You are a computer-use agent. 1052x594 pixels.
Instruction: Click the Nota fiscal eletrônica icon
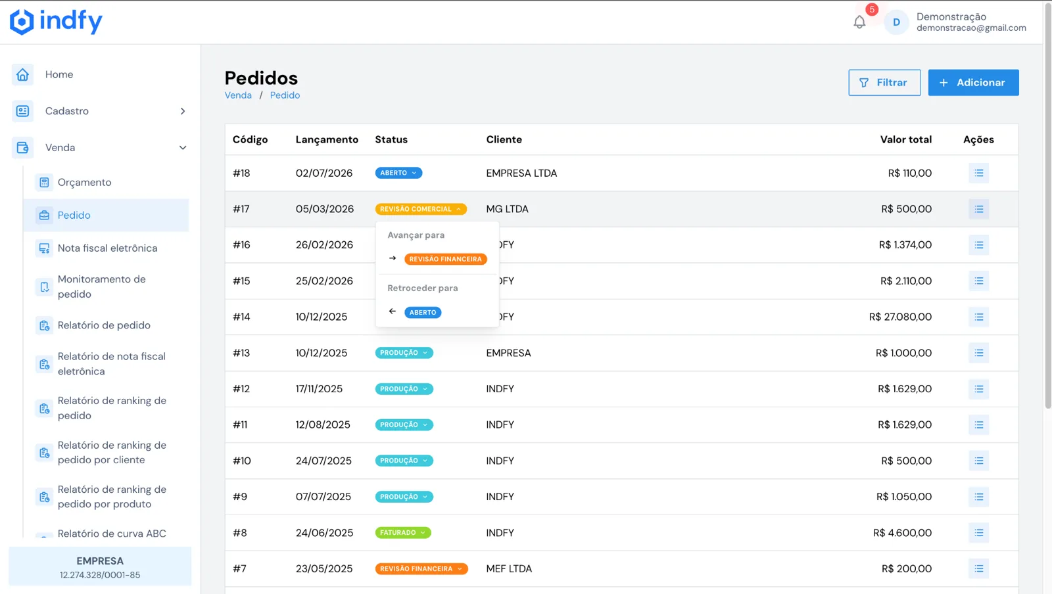[44, 248]
